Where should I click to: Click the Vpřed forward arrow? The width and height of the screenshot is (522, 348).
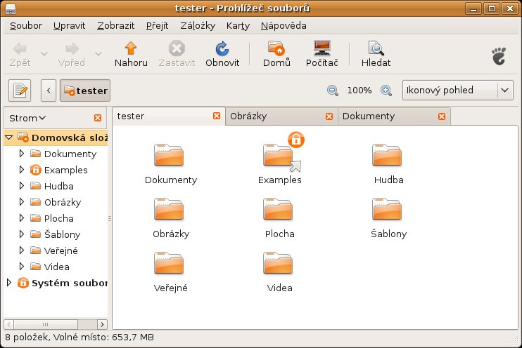[x=72, y=49]
